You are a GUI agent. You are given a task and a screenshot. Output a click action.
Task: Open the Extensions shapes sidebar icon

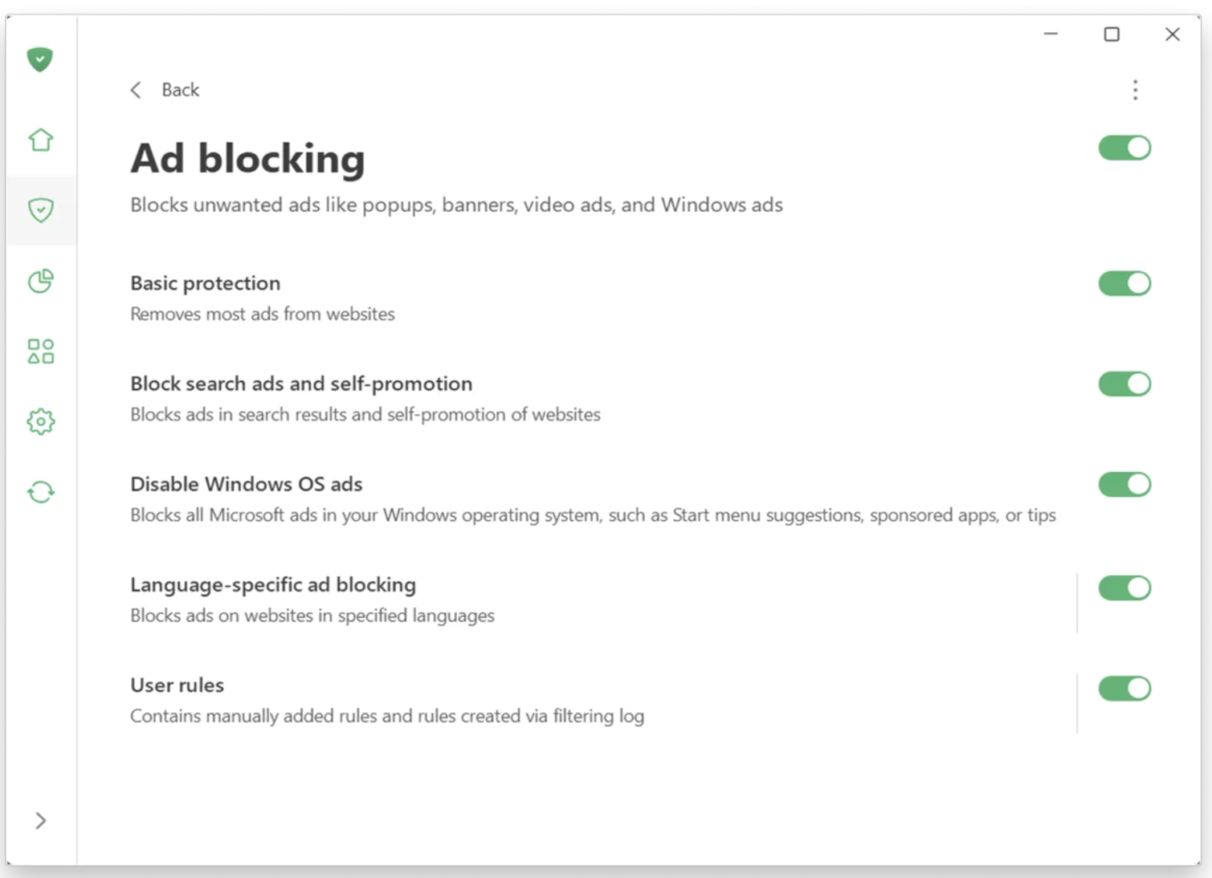click(x=40, y=351)
